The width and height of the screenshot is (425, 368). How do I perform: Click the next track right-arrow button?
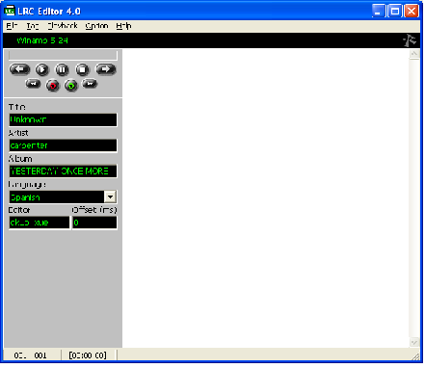(105, 69)
